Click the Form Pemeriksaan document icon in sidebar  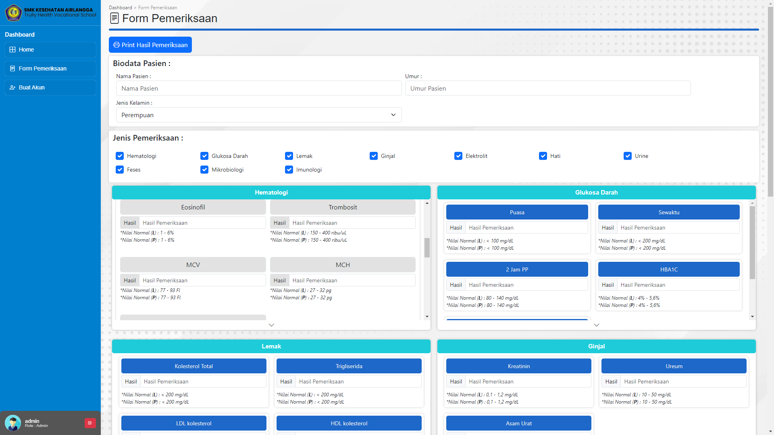click(x=12, y=68)
